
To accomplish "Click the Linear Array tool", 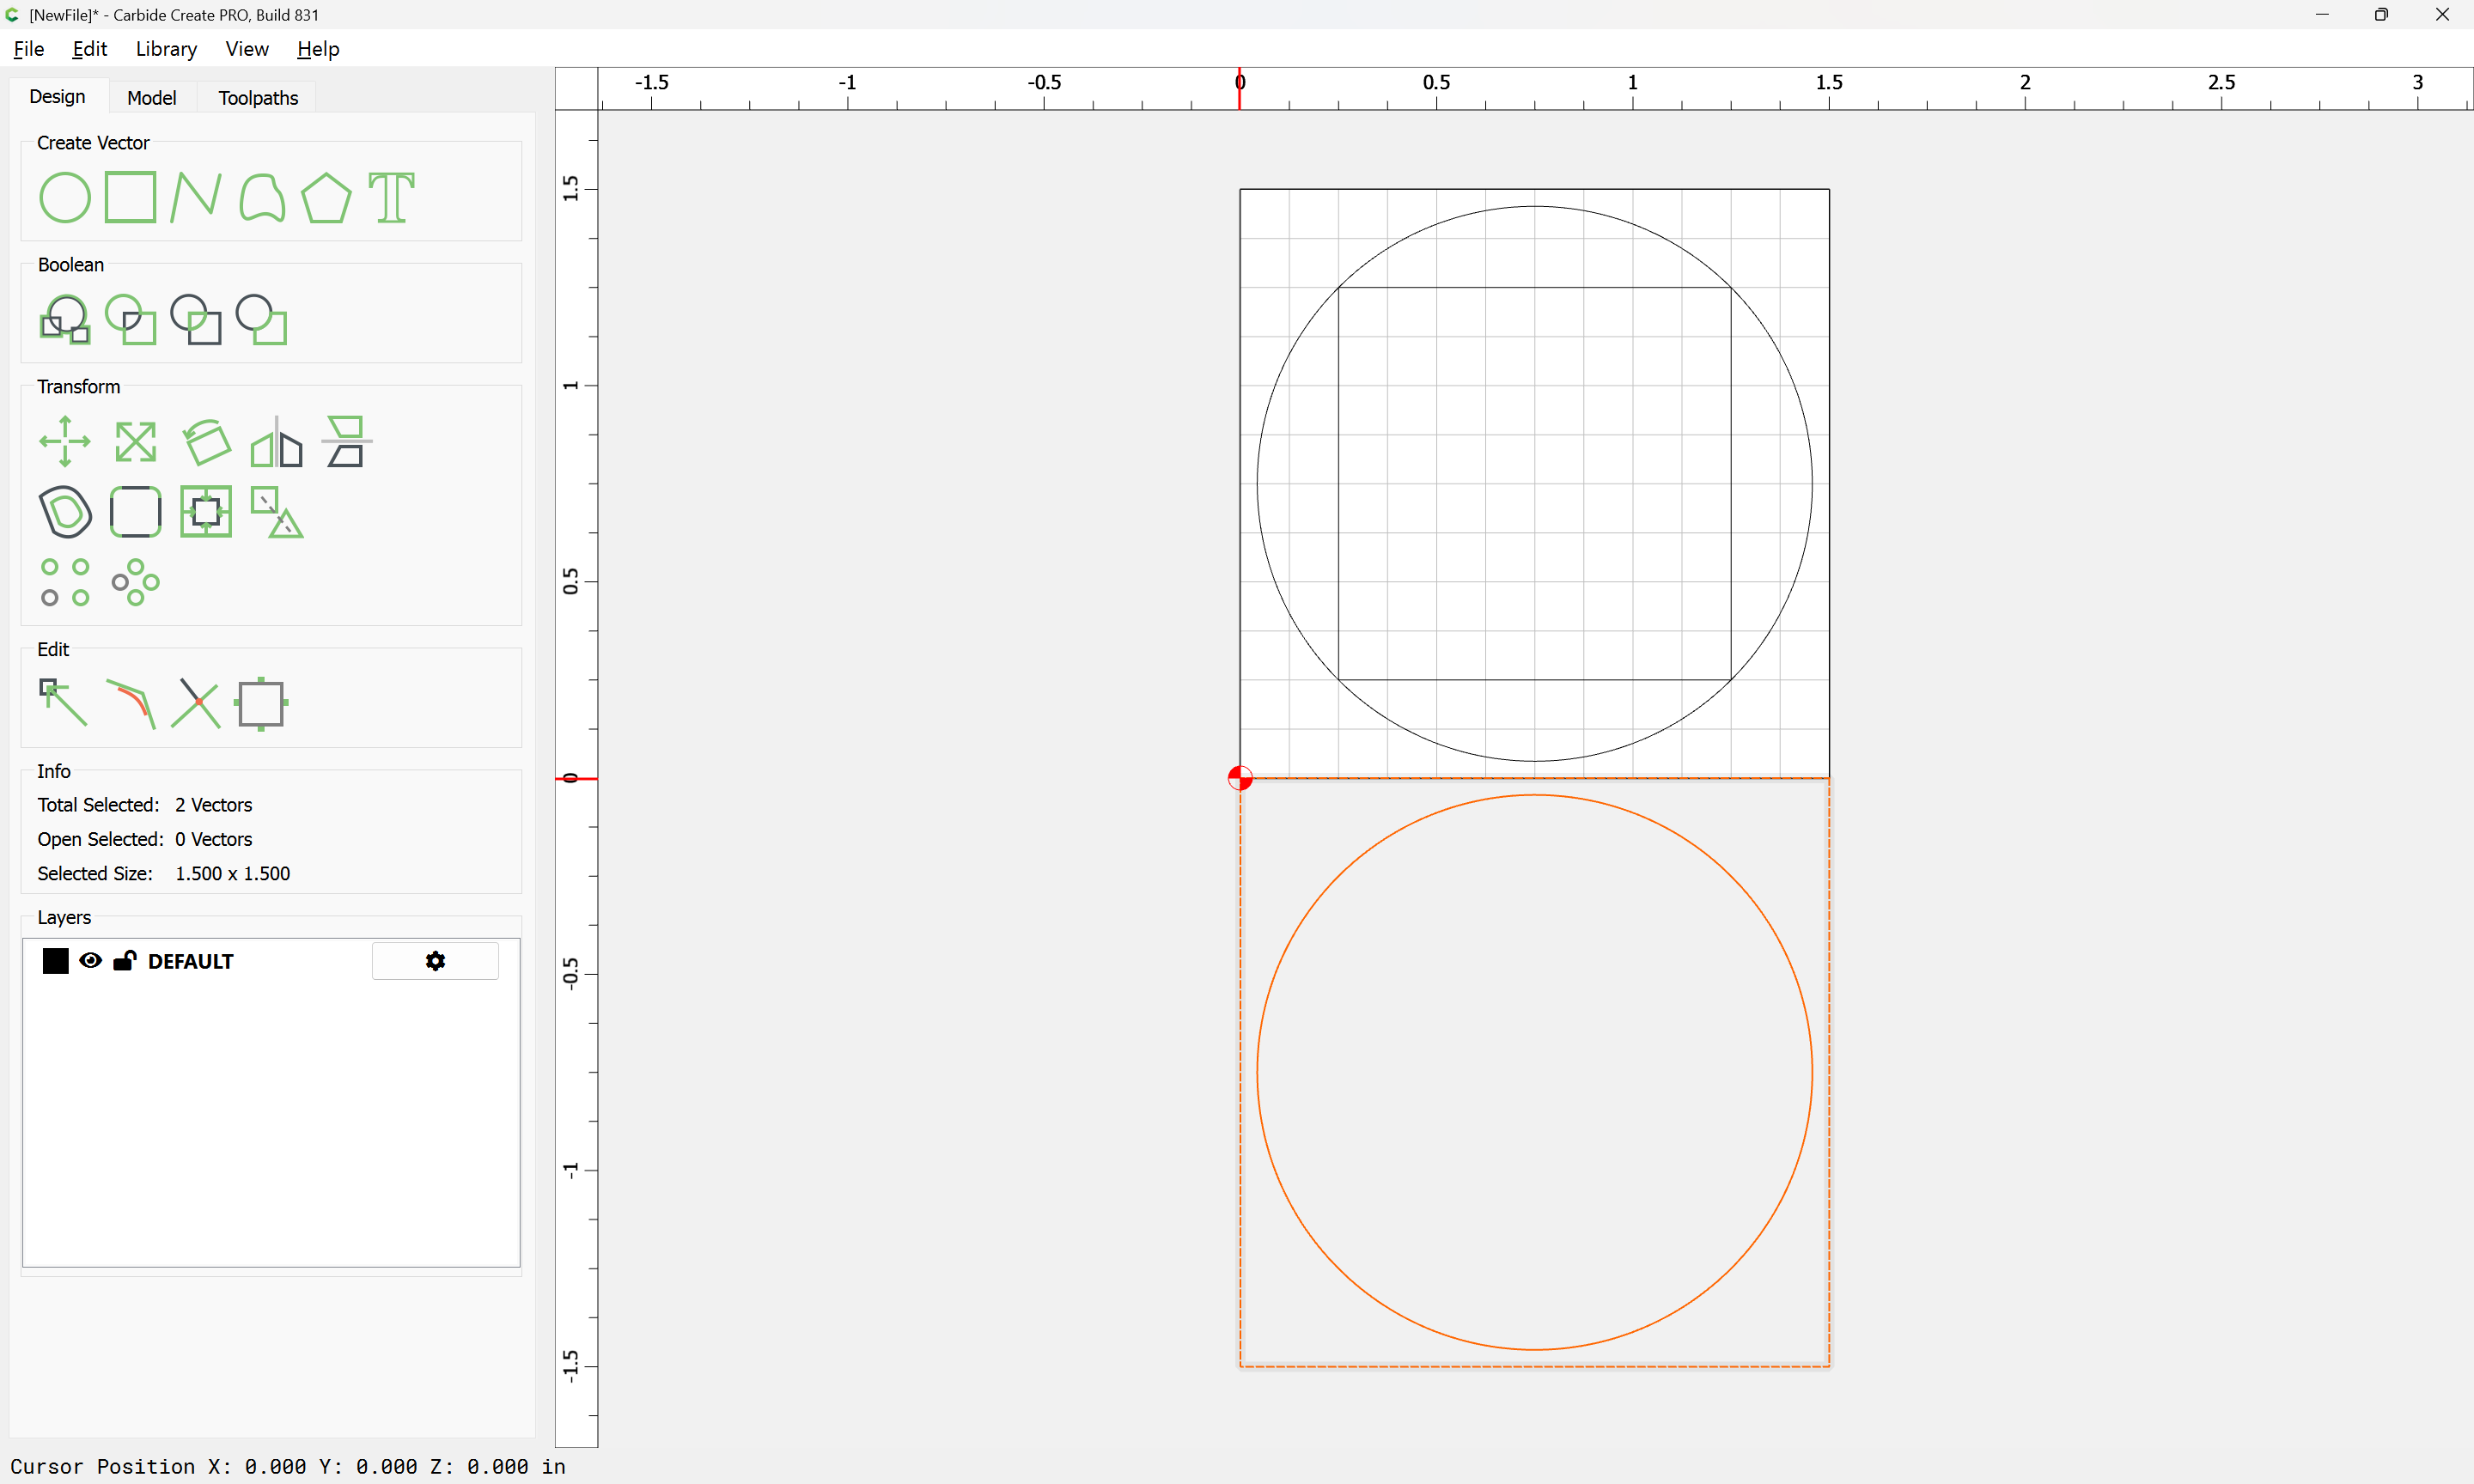I will pos(65,582).
